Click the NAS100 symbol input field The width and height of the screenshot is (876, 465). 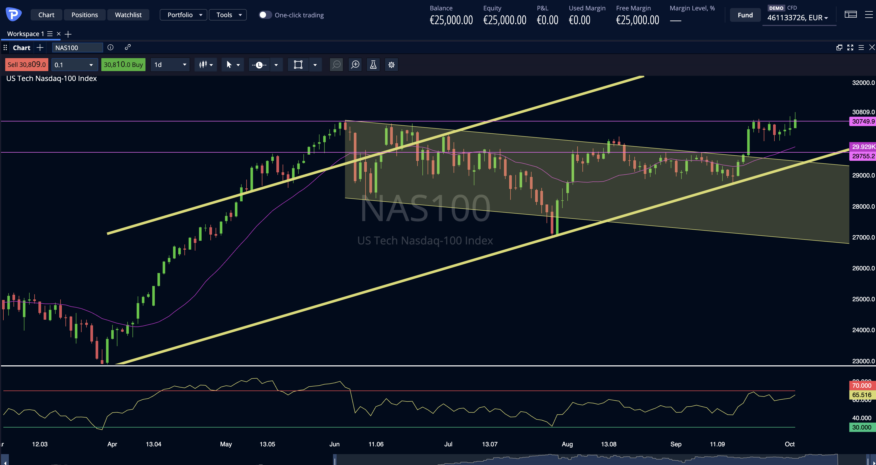point(77,47)
